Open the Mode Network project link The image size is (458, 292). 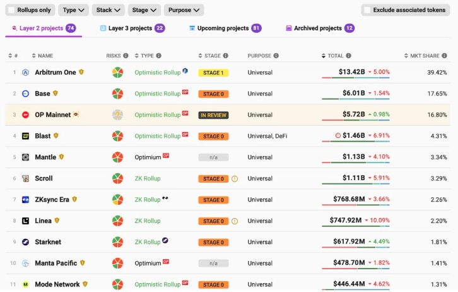tap(57, 284)
